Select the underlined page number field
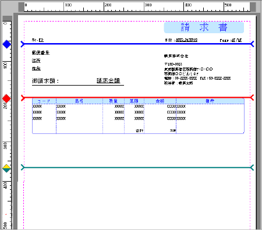 pyautogui.click(x=236, y=40)
